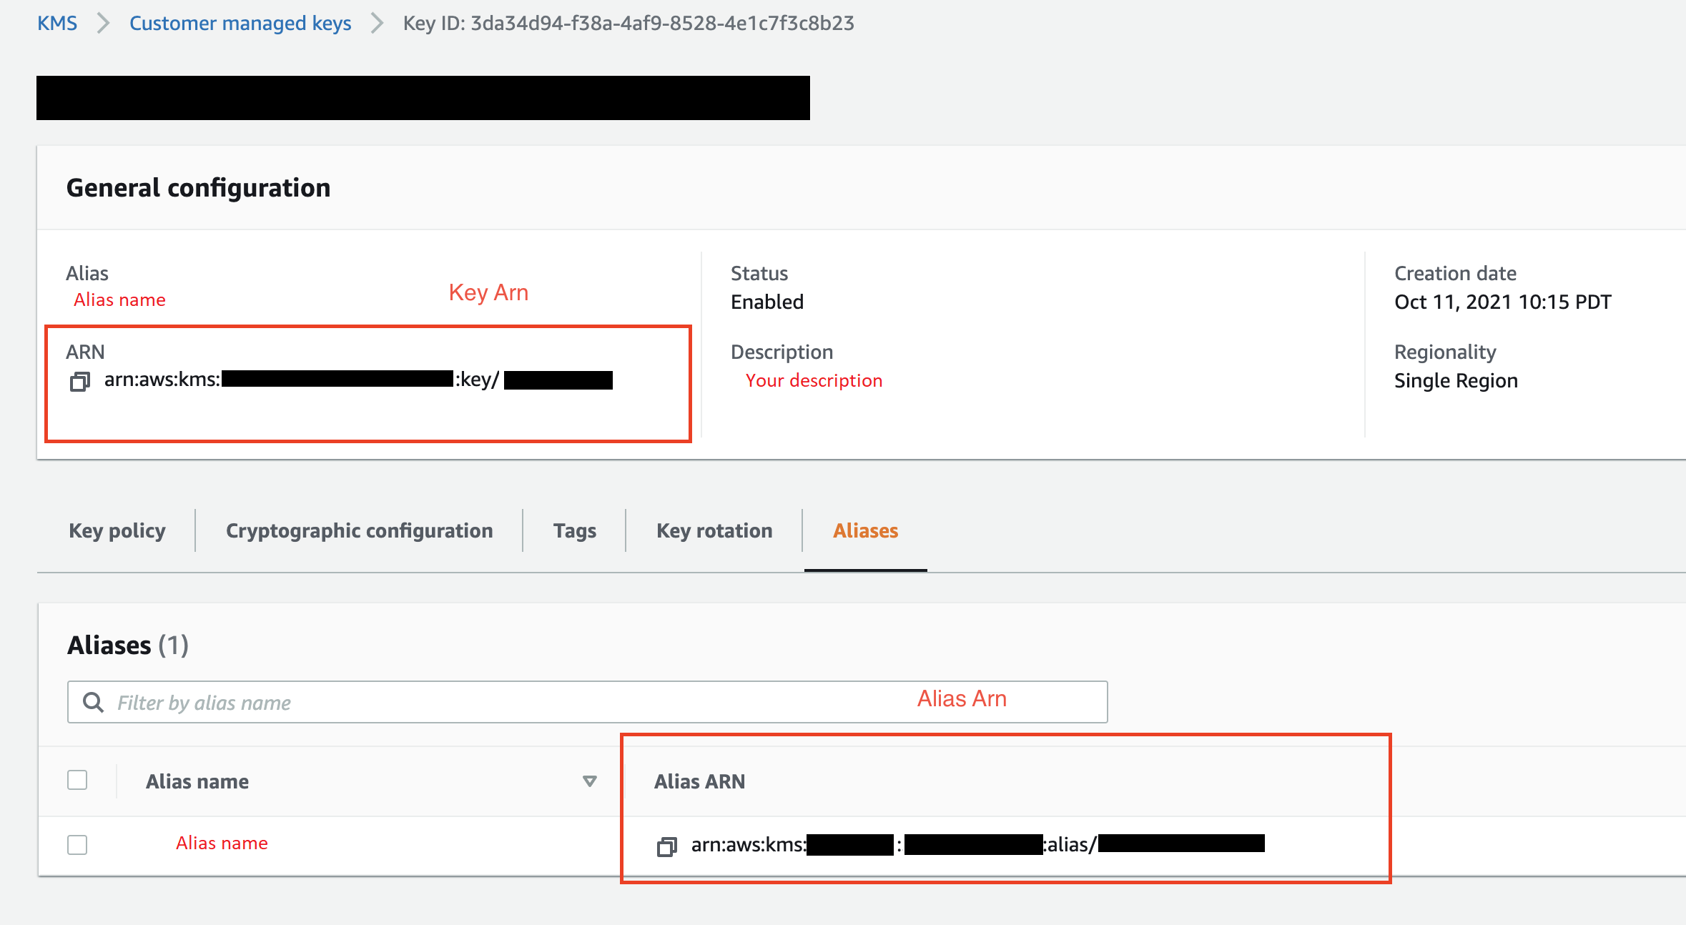The image size is (1686, 925).
Task: Open the Key policy tab
Action: coord(117,530)
